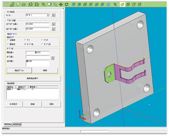Switch to the 輪郭詳細 tab

click(17, 124)
